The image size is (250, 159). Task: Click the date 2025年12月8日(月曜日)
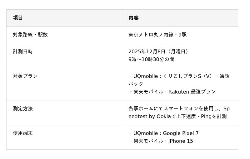[158, 51]
